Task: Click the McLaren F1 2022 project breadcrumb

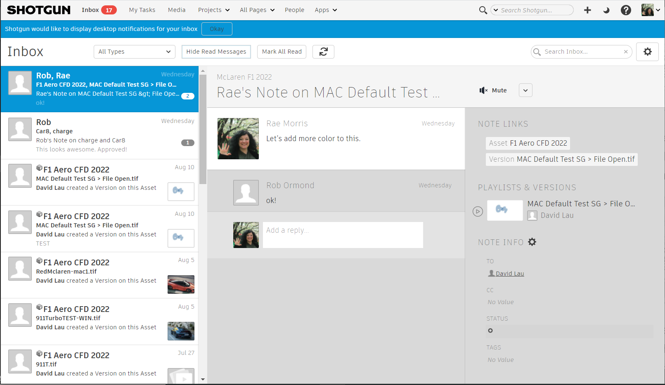Action: [244, 77]
